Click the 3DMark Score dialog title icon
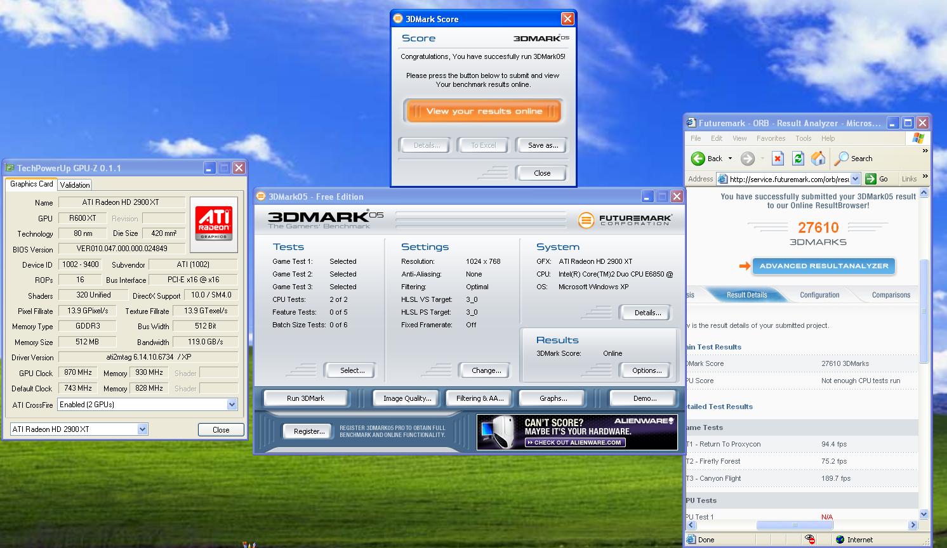Viewport: 947px width, 548px height. [x=398, y=19]
